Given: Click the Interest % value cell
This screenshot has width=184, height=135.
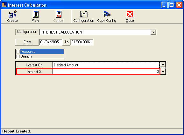Looking at the screenshot, I should (106, 71).
